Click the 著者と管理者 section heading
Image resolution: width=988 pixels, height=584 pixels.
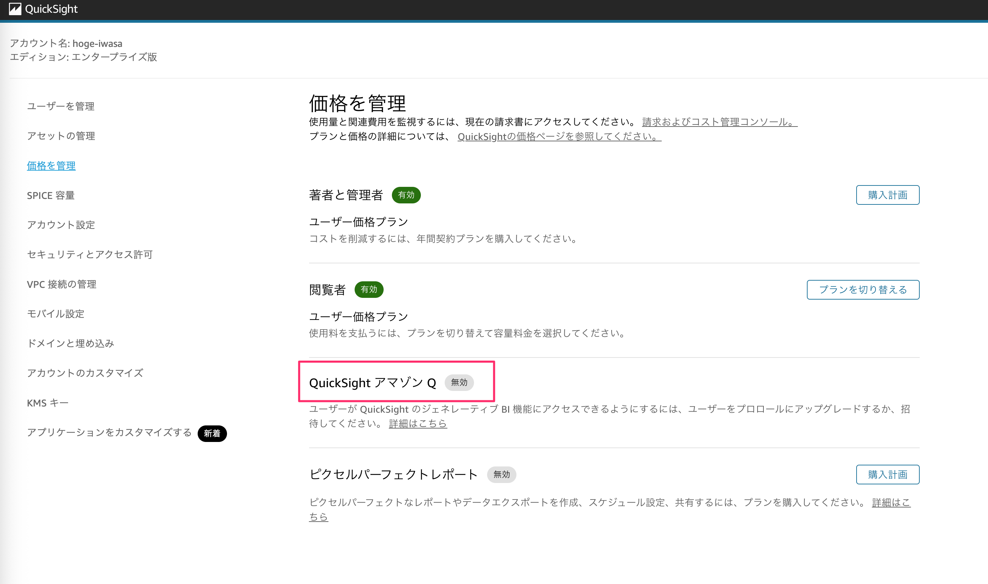(346, 195)
